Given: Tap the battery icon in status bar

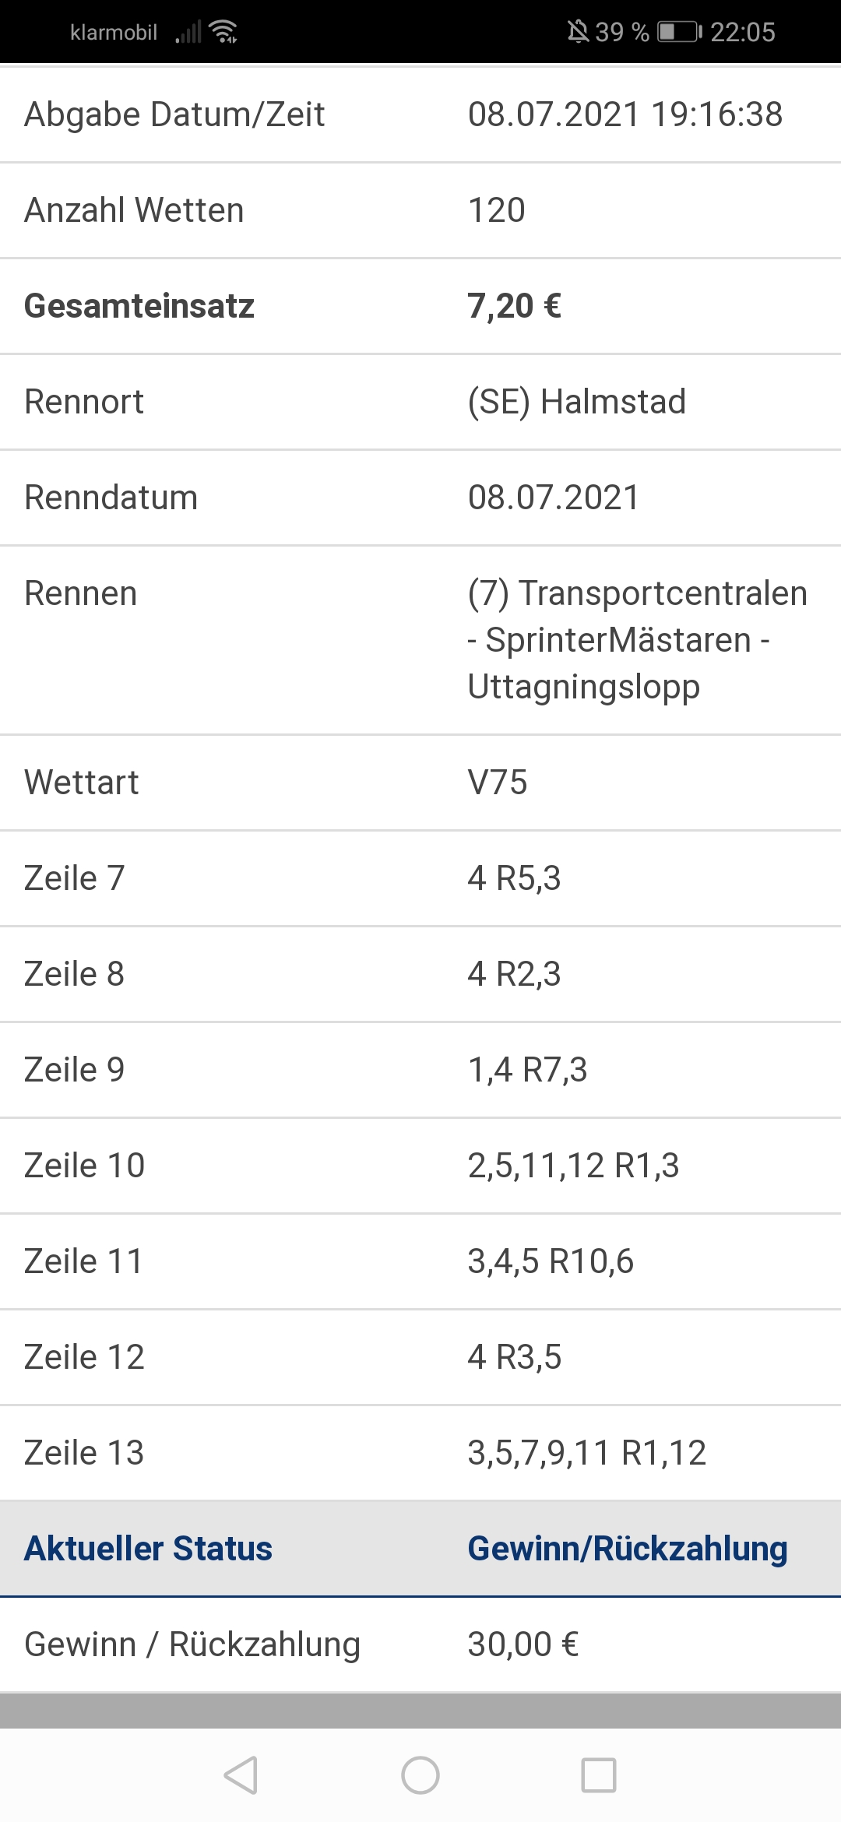Looking at the screenshot, I should tap(680, 32).
